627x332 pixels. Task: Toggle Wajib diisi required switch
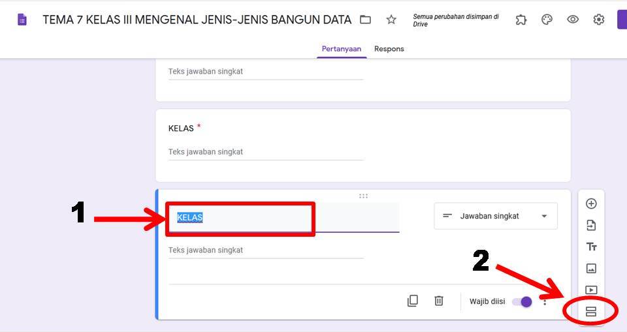pos(522,301)
